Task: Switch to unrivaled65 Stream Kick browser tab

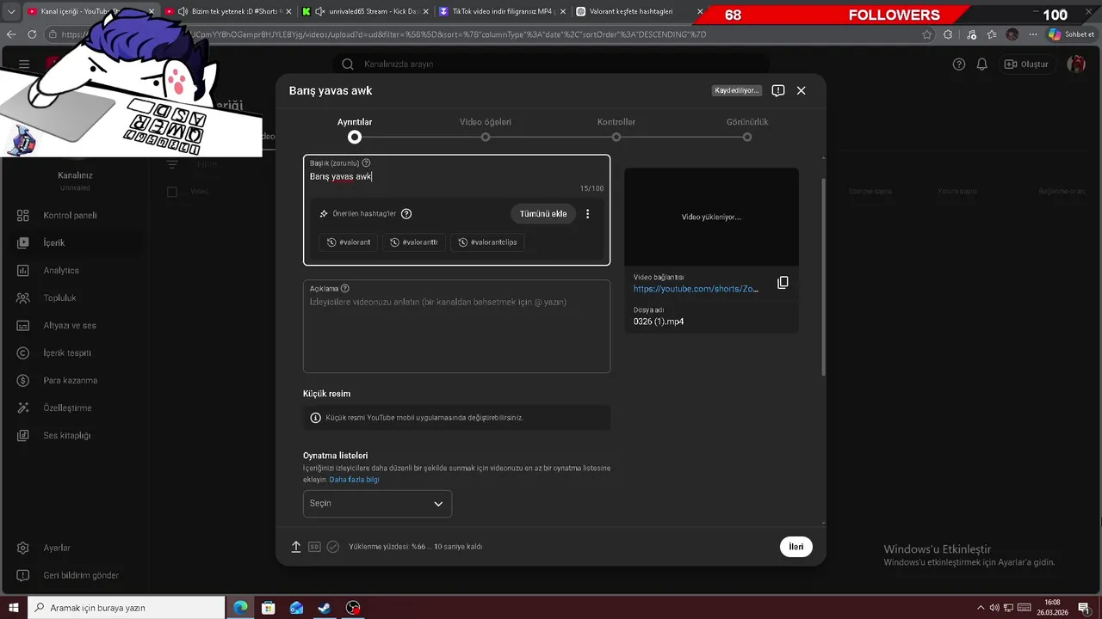Action: click(365, 12)
